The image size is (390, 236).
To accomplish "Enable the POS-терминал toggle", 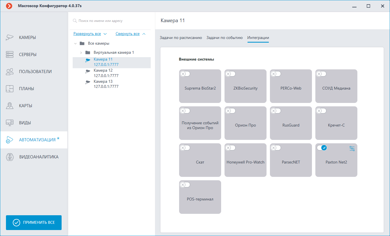I will click(185, 185).
